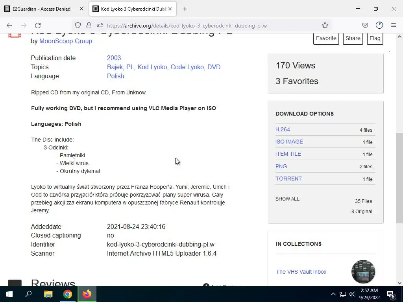
Task: Click the '170 Views' text
Action: [x=295, y=66]
